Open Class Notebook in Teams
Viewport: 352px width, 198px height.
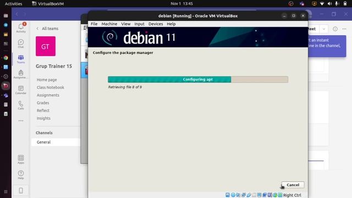click(51, 87)
